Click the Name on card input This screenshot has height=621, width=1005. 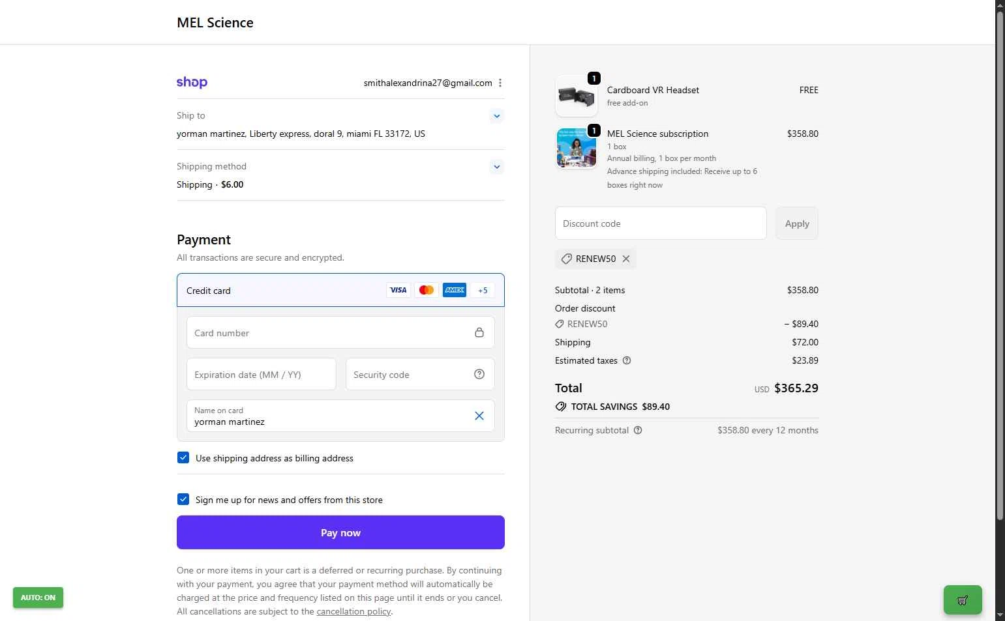340,416
